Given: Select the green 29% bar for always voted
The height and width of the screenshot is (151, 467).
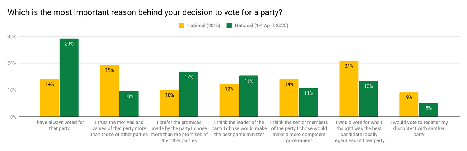Looking at the screenshot, I should [x=69, y=77].
